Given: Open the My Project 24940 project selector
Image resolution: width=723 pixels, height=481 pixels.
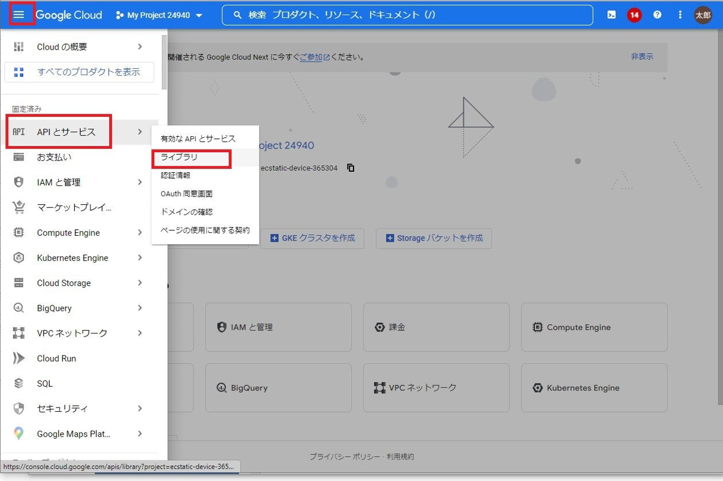Looking at the screenshot, I should (x=159, y=15).
